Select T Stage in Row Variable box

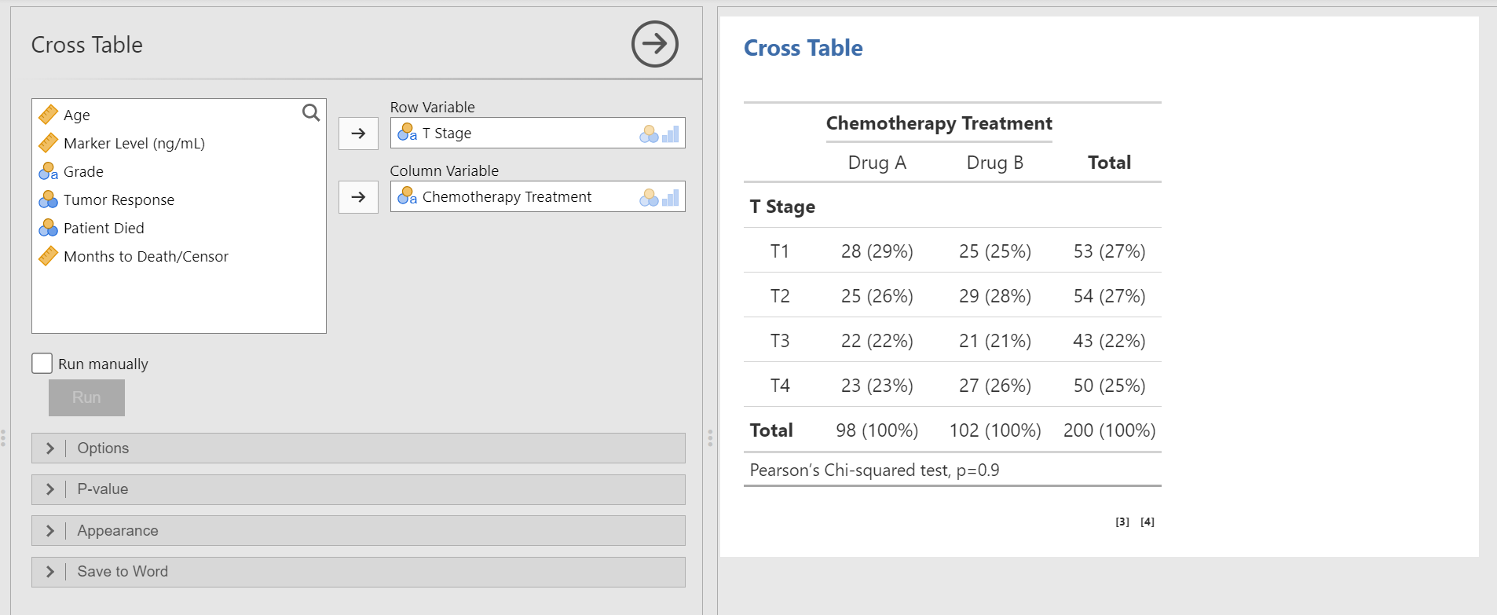[x=446, y=134]
